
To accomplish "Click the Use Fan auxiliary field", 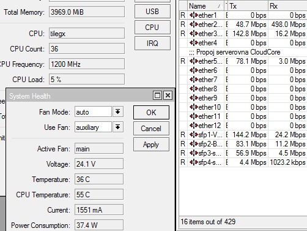I will pos(93,127).
